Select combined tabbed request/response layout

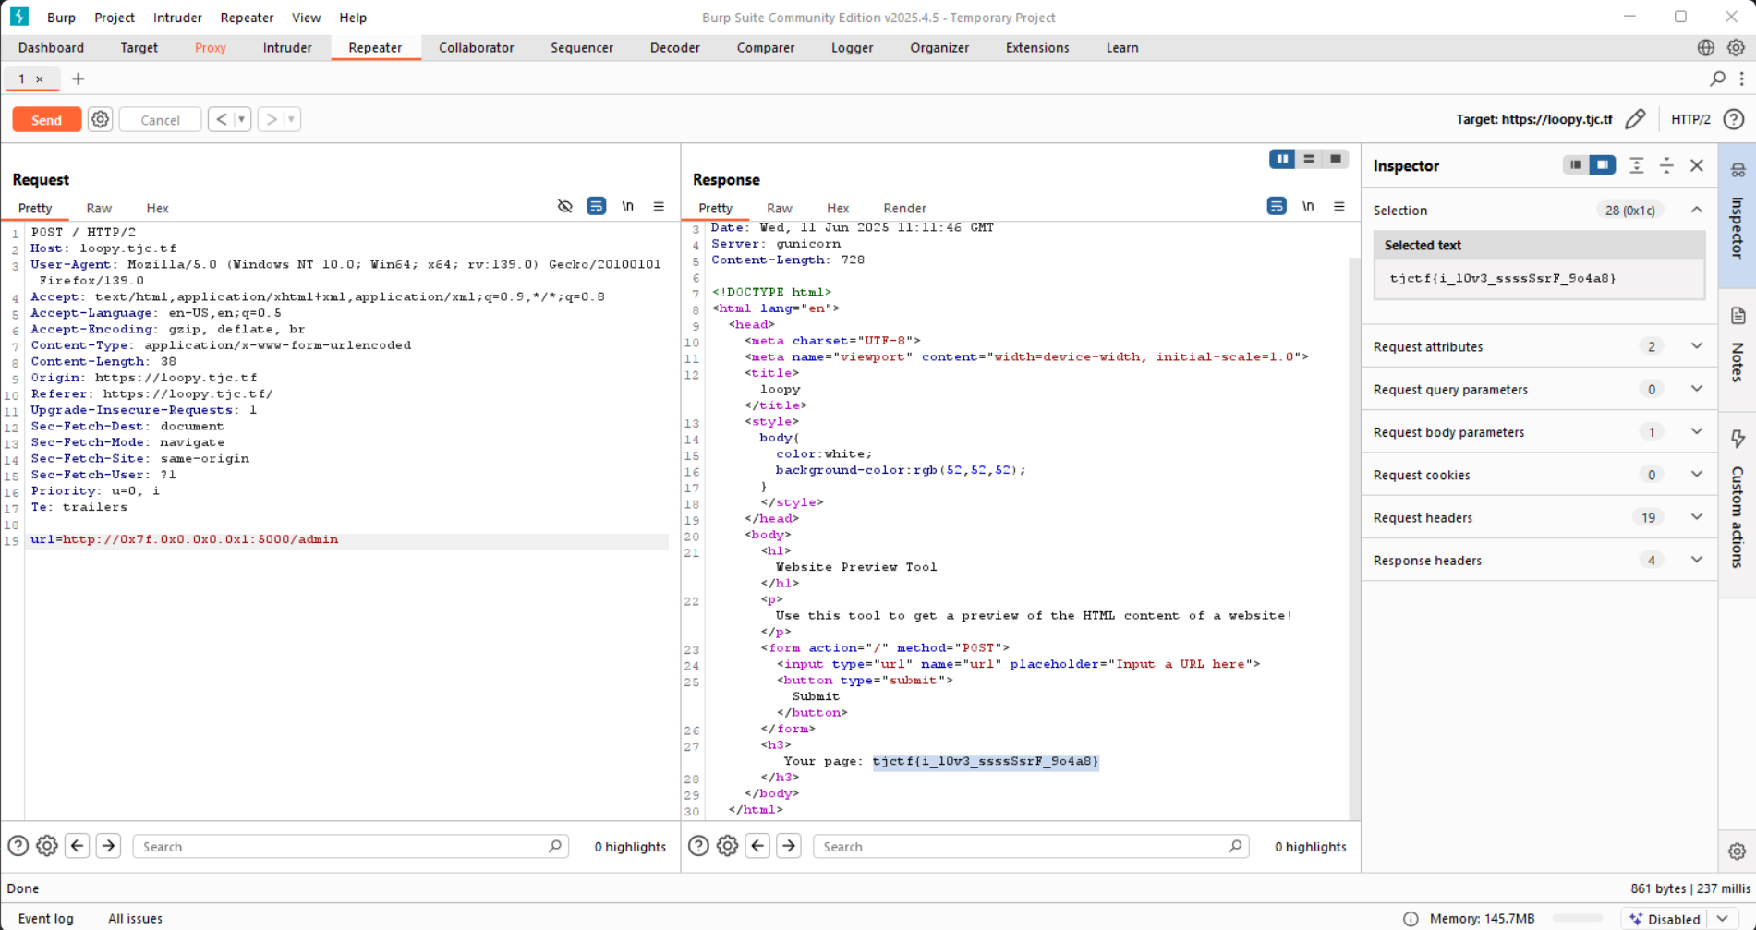tap(1336, 159)
